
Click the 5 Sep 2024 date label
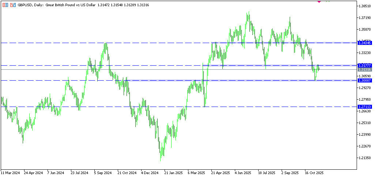click(x=102, y=173)
